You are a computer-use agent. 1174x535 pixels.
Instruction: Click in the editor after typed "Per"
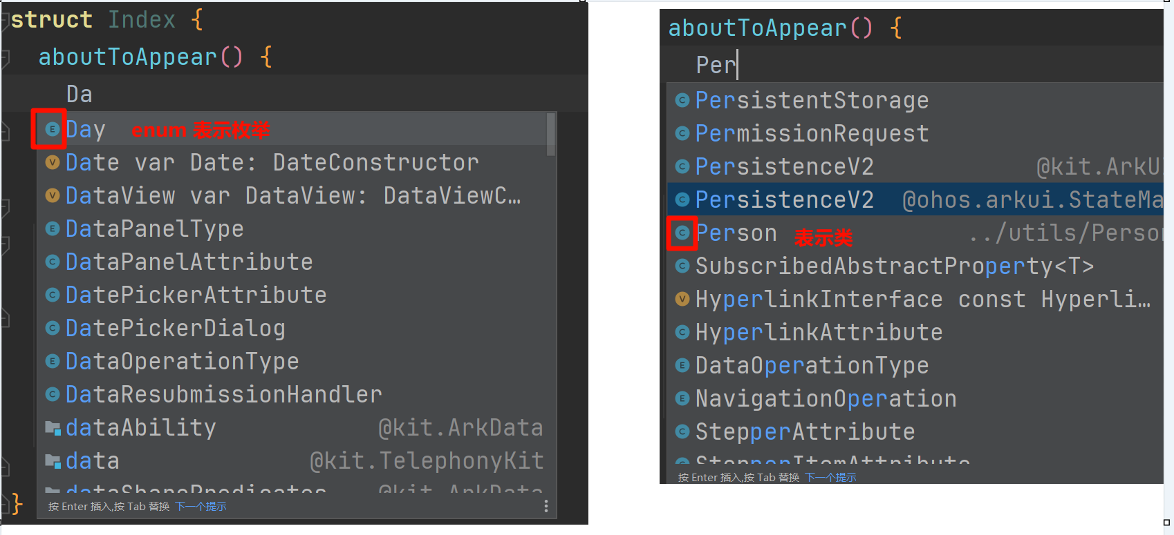[x=738, y=65]
